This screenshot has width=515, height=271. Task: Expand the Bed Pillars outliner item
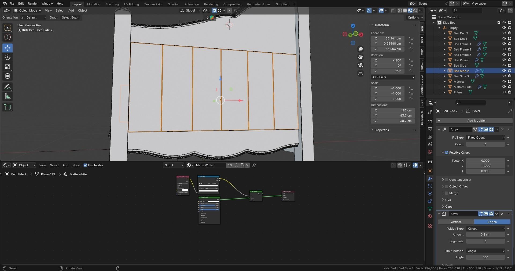[x=444, y=60]
